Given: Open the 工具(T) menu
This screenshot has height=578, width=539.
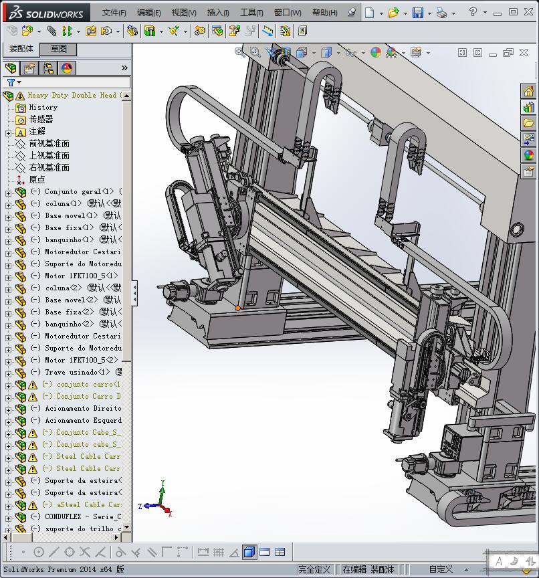Looking at the screenshot, I should 251,13.
